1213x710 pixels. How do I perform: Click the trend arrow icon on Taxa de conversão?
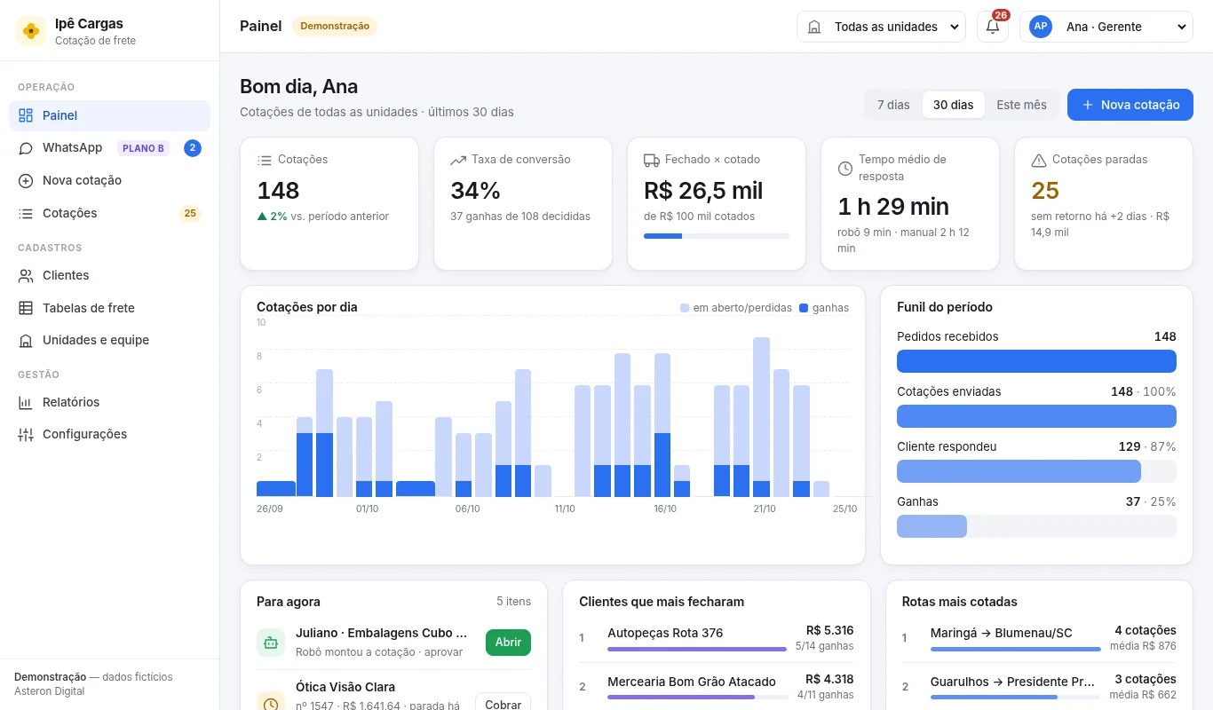(x=458, y=161)
